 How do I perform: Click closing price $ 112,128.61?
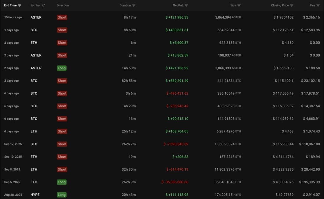(283, 30)
